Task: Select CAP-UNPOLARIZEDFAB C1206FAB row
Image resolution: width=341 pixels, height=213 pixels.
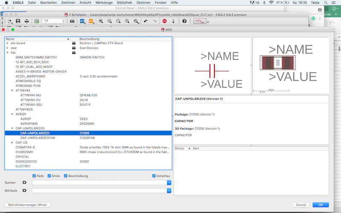Action: point(88,138)
